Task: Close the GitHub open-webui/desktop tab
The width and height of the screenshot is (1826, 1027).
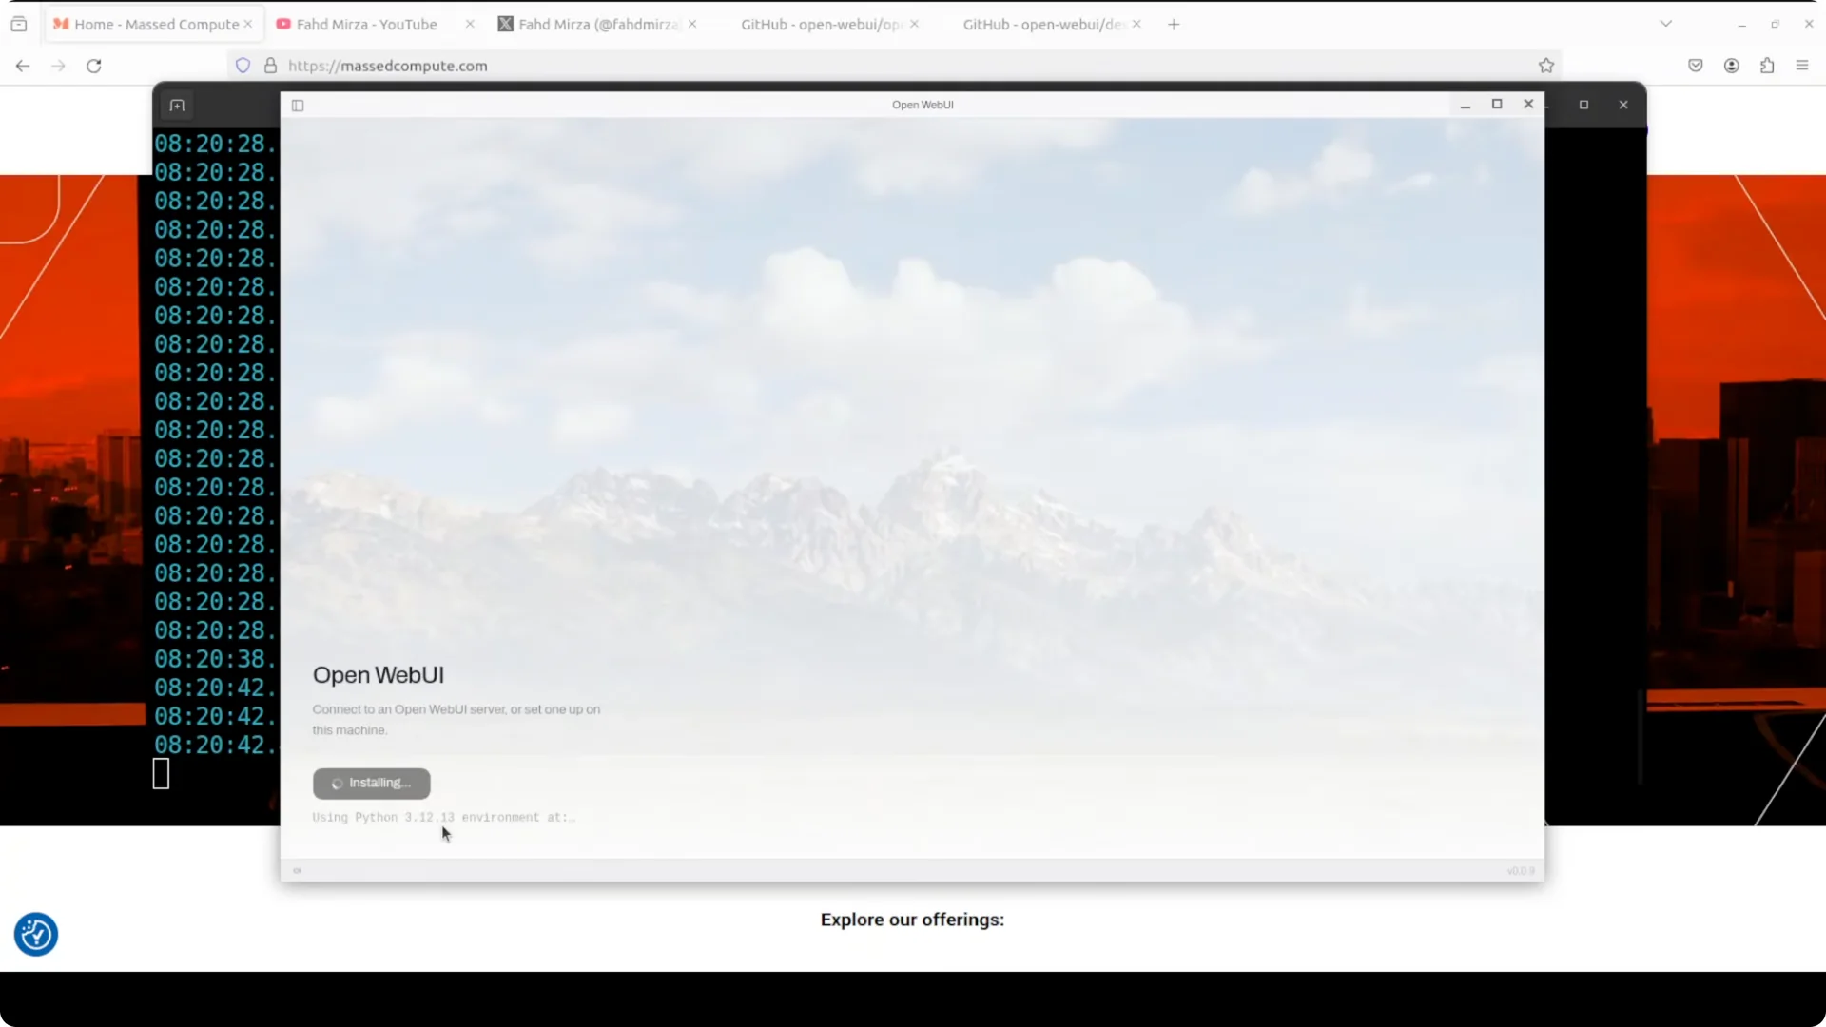Action: (1136, 24)
